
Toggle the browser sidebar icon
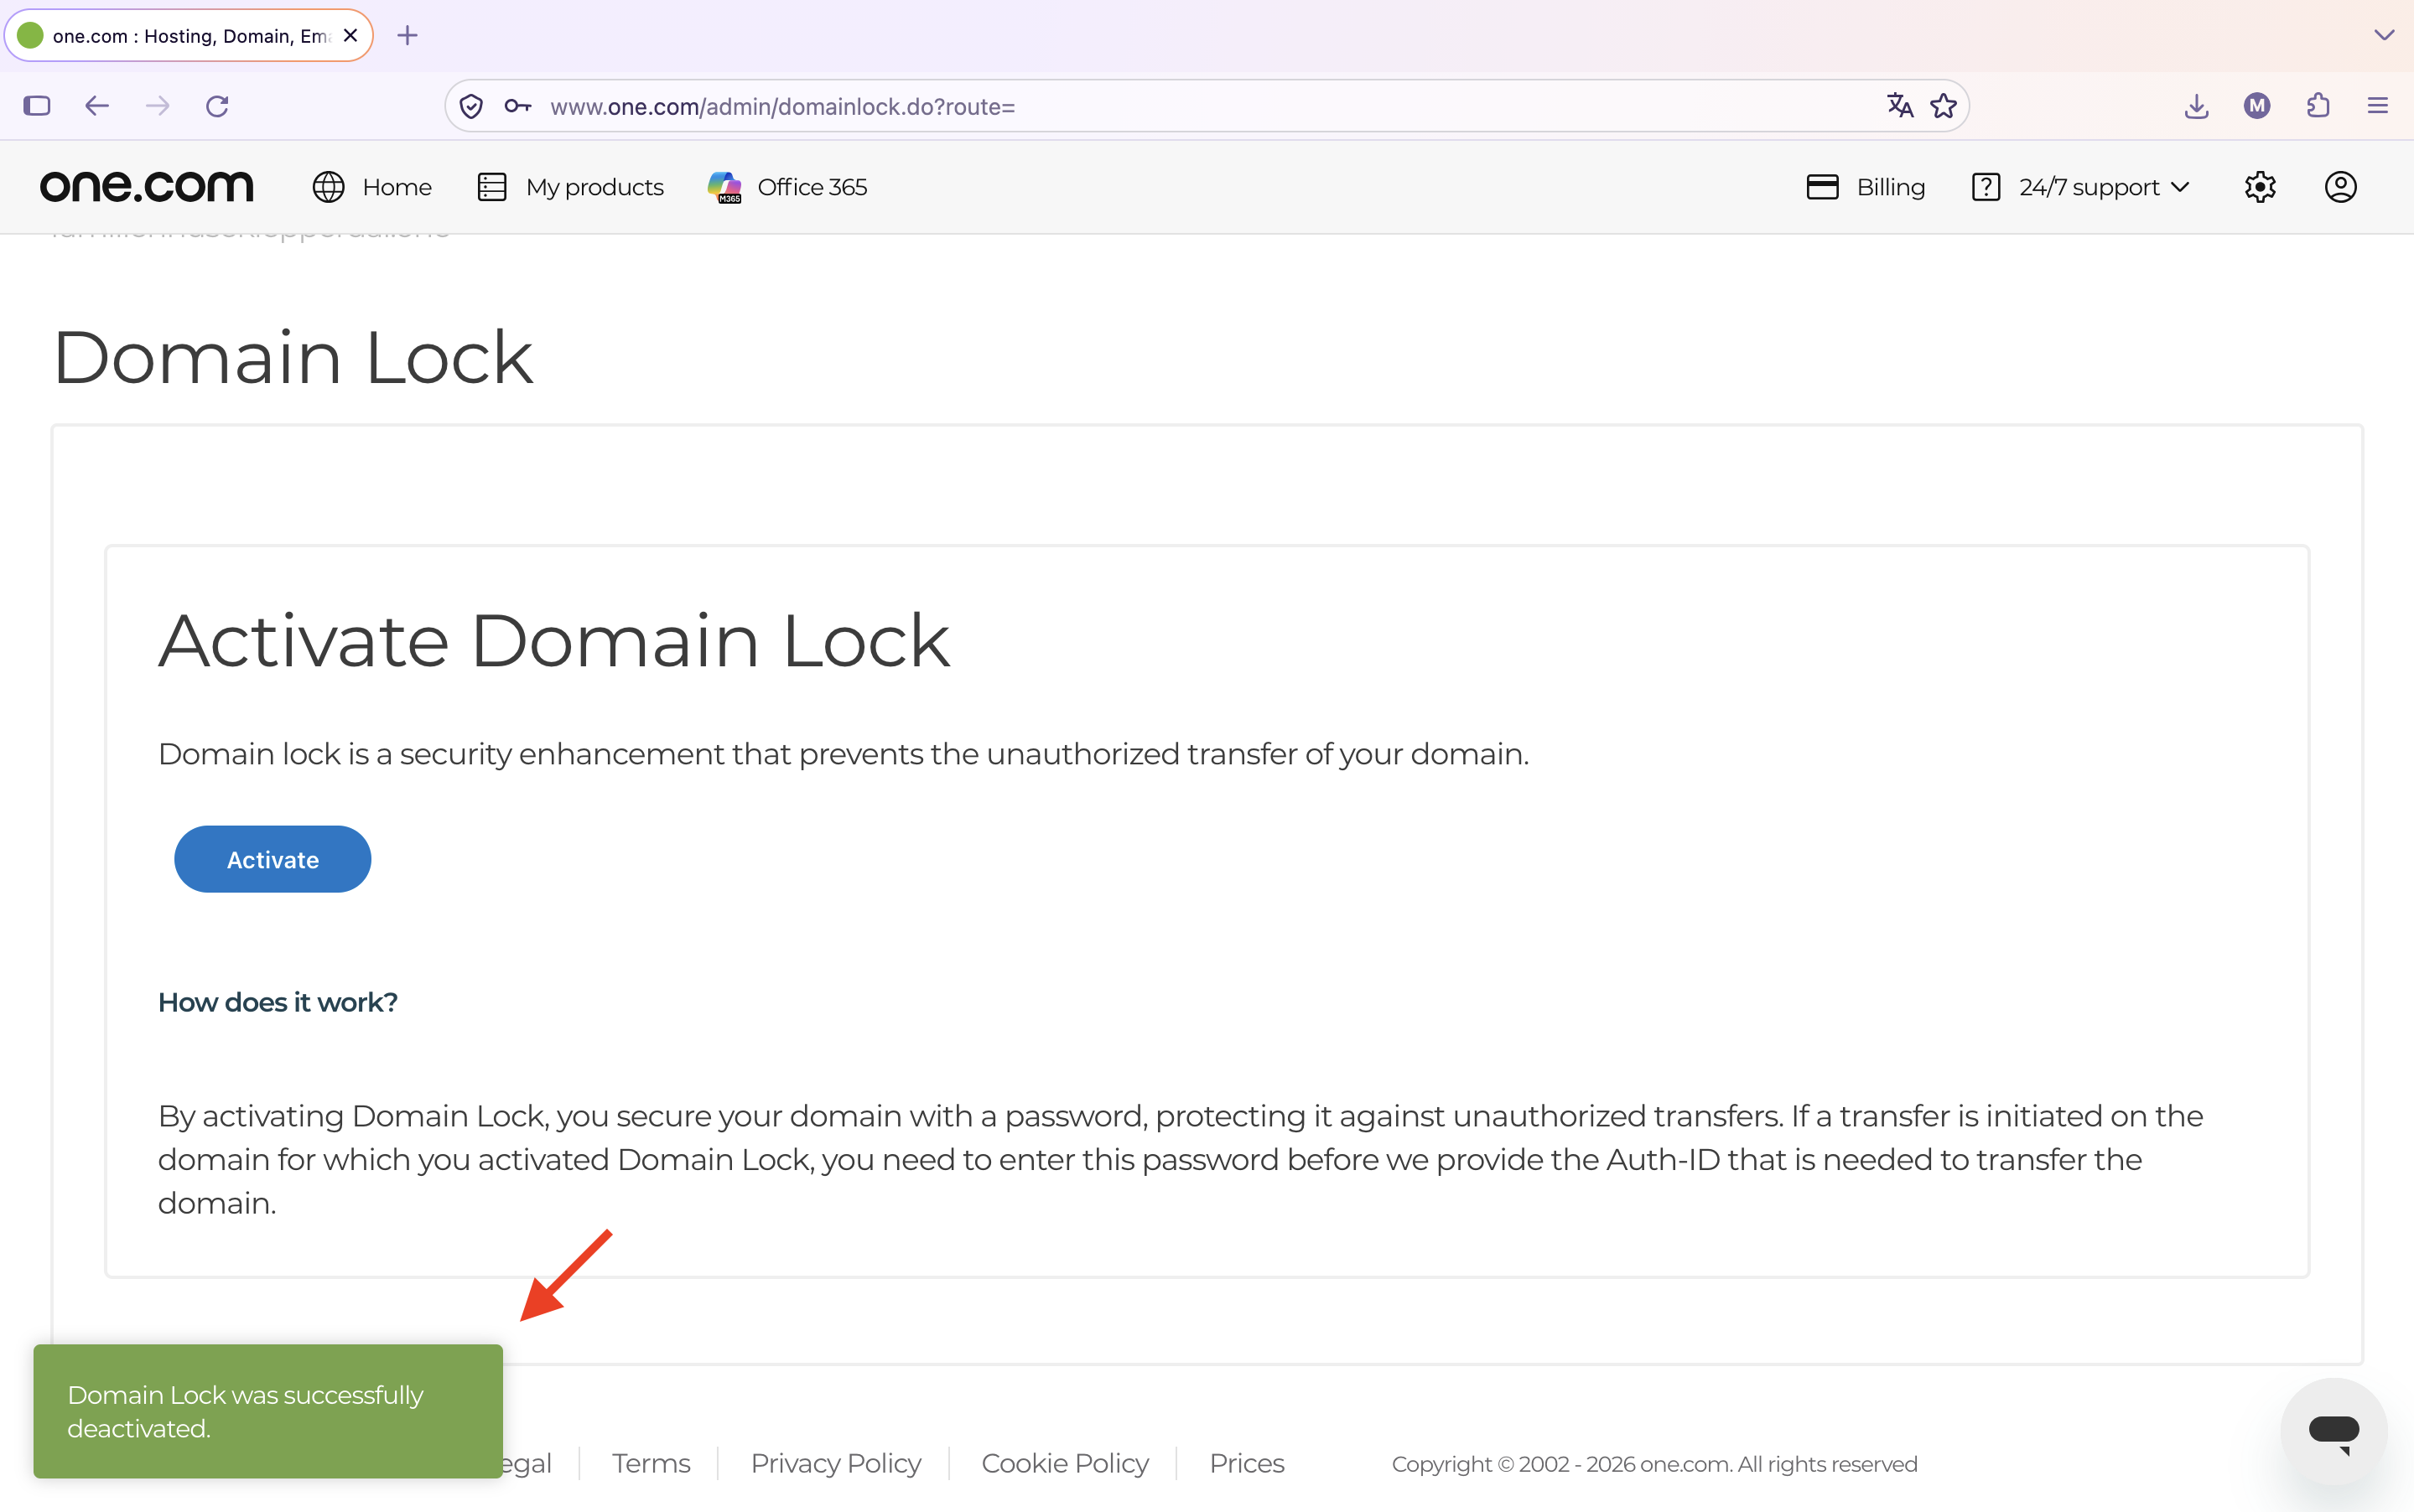37,106
